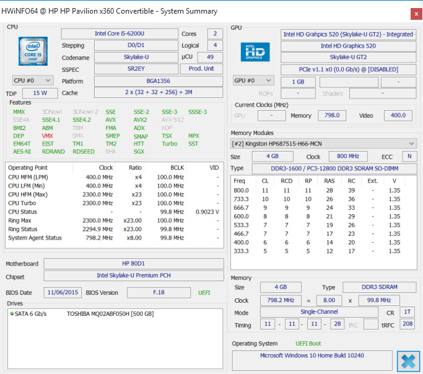Click the blue X close button at bottom
This screenshot has width=423, height=374.
(408, 362)
